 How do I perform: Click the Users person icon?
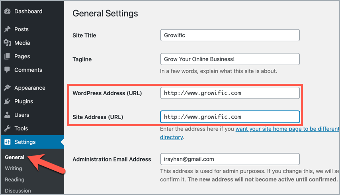tap(7, 115)
